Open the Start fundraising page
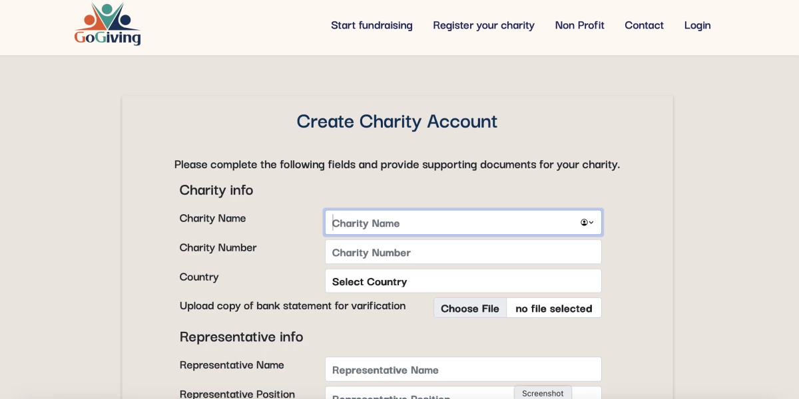 [372, 25]
